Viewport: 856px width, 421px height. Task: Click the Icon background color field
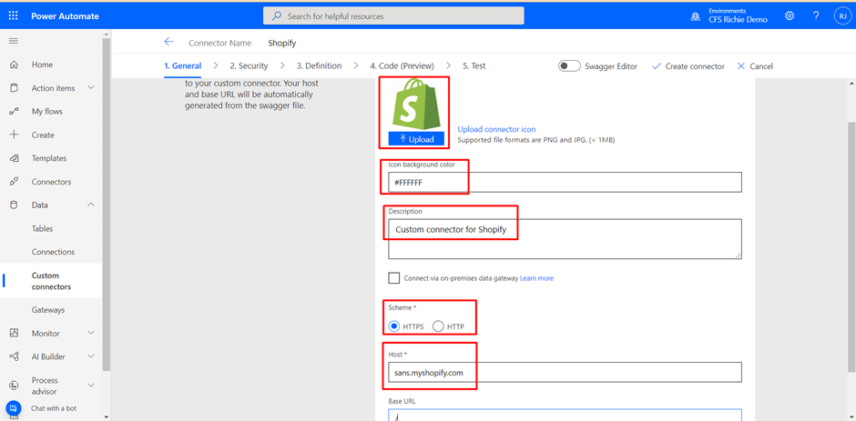[x=565, y=183]
